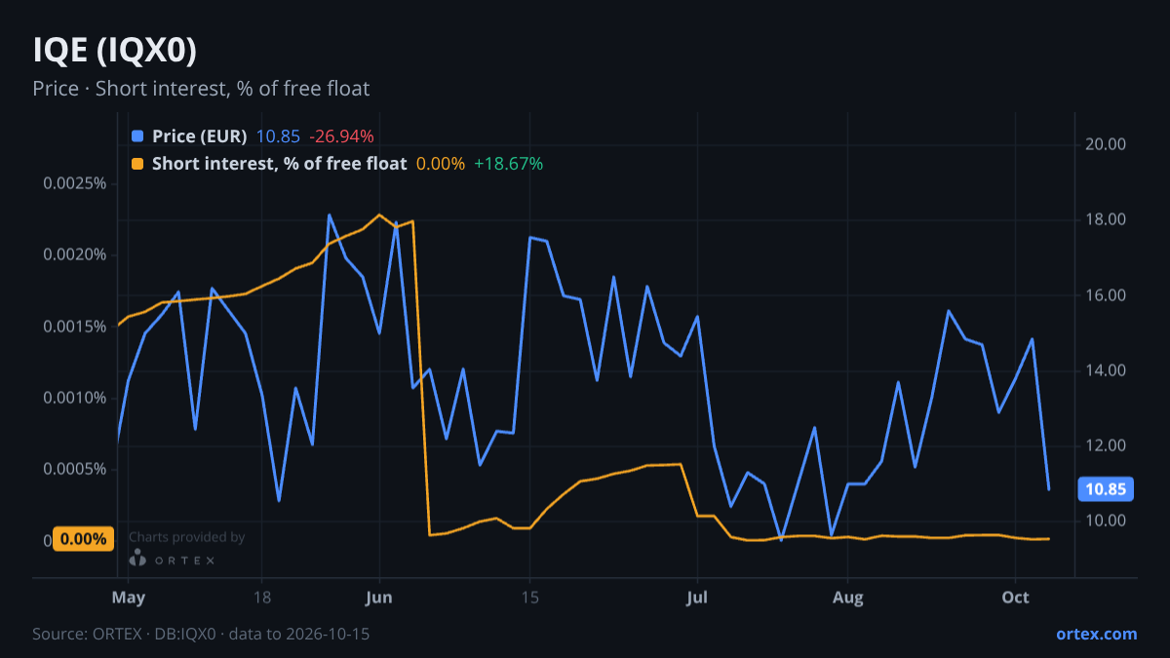Click the May x-axis label
Viewport: 1170px width, 658px height.
coord(129,597)
